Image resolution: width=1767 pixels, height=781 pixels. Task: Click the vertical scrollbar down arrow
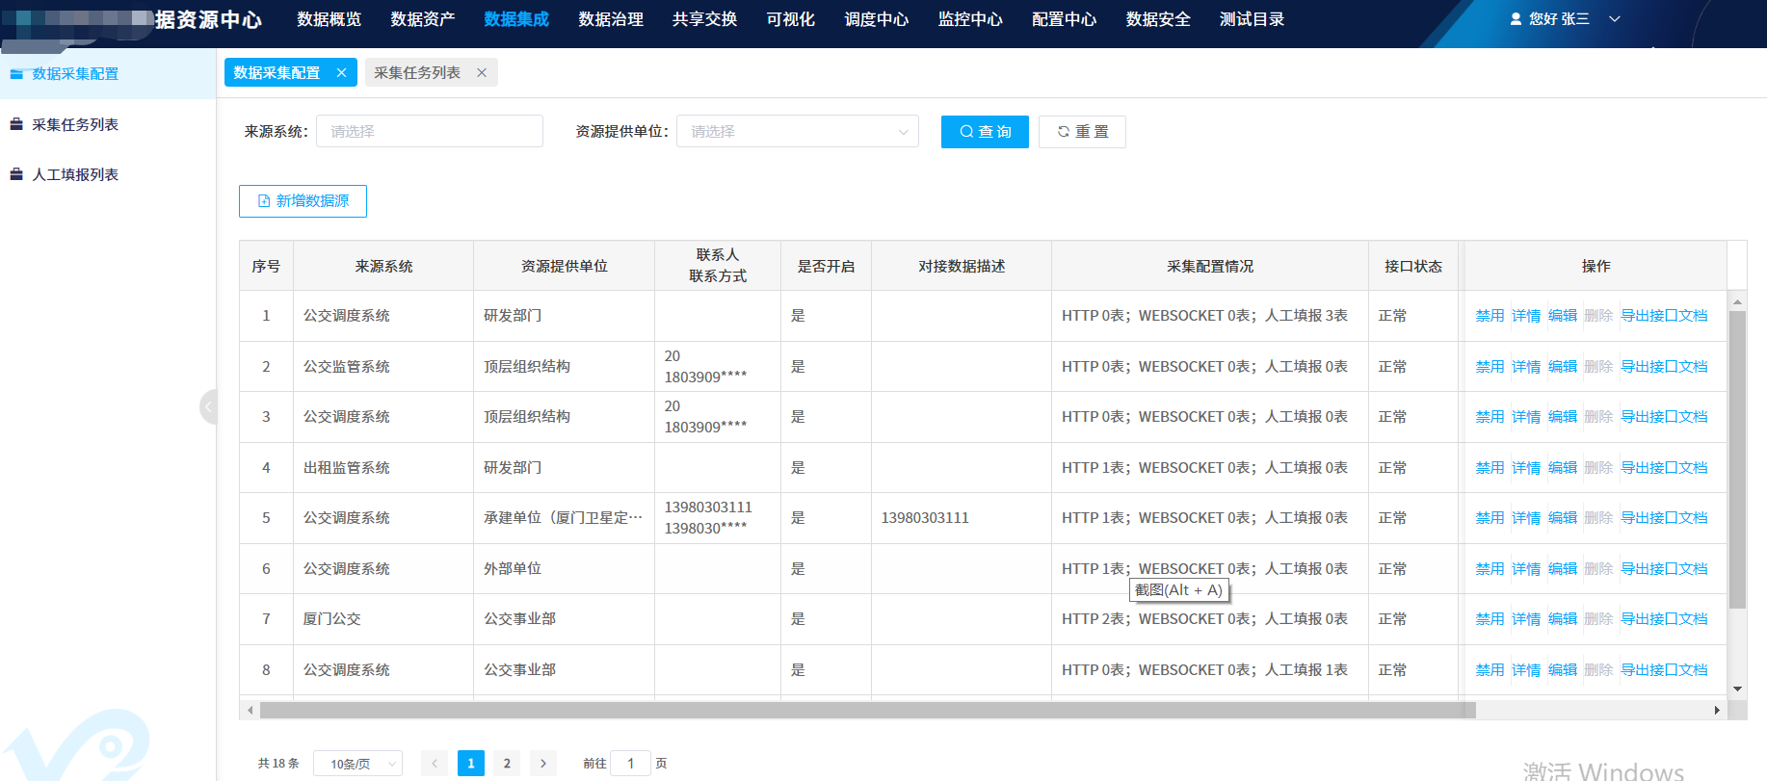point(1737,690)
